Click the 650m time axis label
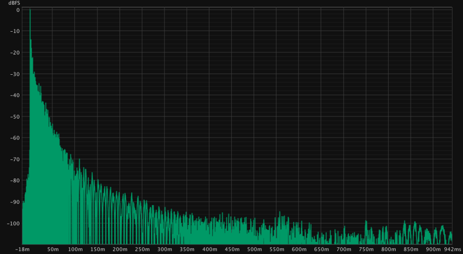This screenshot has height=254, width=463. click(321, 249)
